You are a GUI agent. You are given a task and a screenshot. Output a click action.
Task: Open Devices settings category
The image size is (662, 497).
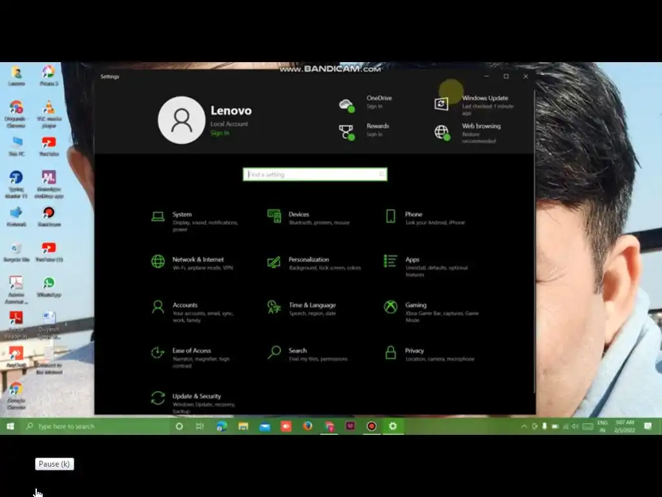pos(310,217)
